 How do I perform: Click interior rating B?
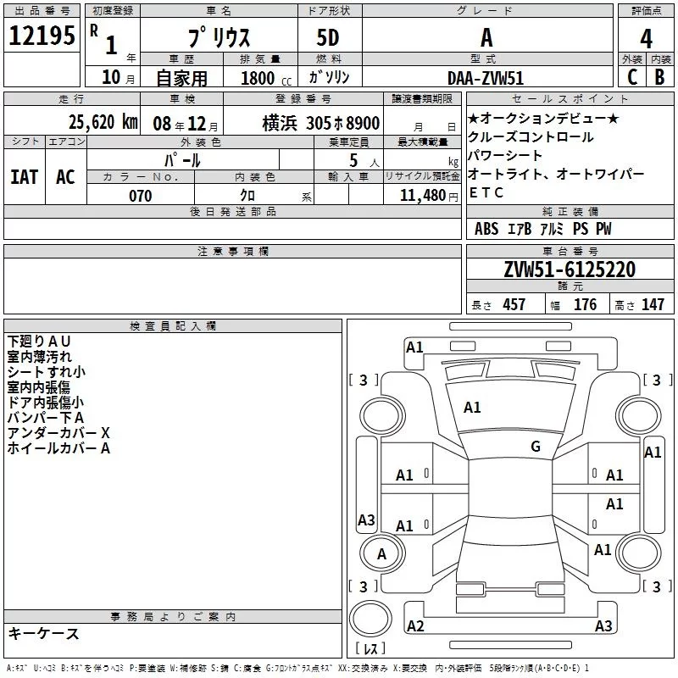point(659,77)
